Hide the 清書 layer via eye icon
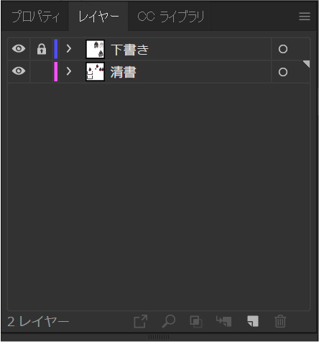Image resolution: width=319 pixels, height=342 pixels. pos(19,71)
